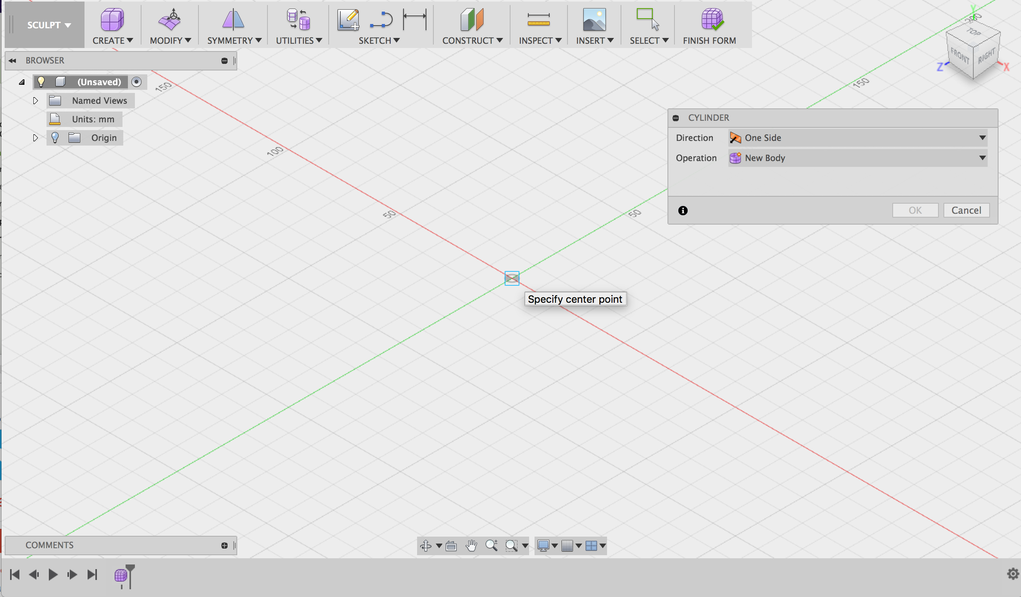Click the Form feature in timeline

[x=120, y=575]
